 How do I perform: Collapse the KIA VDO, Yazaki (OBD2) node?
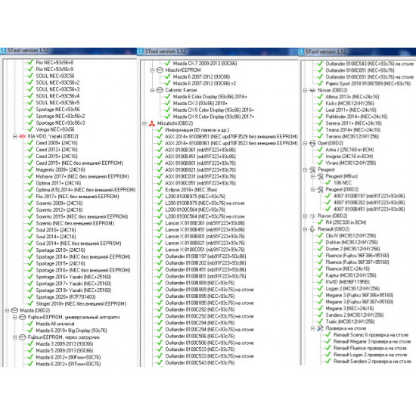pyautogui.click(x=15, y=136)
